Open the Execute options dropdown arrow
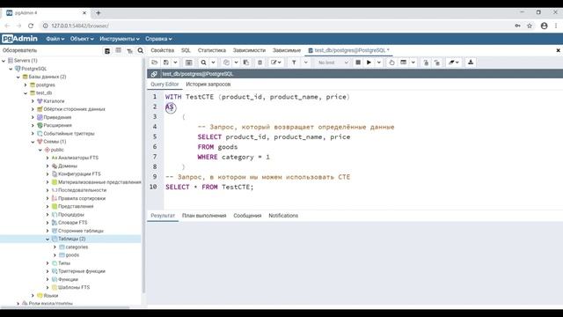The width and height of the screenshot is (563, 317). (379, 63)
